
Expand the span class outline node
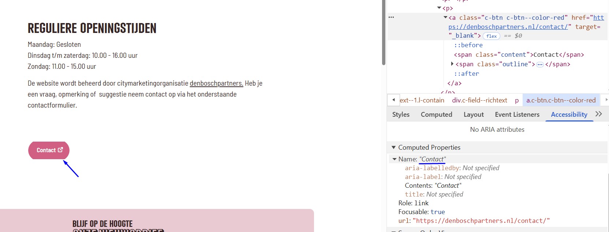[452, 64]
